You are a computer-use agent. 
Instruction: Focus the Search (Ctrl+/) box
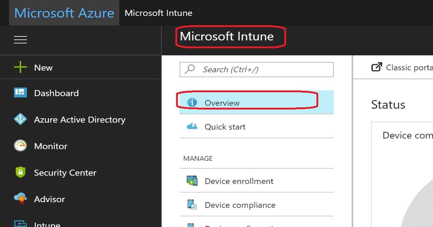coord(257,70)
